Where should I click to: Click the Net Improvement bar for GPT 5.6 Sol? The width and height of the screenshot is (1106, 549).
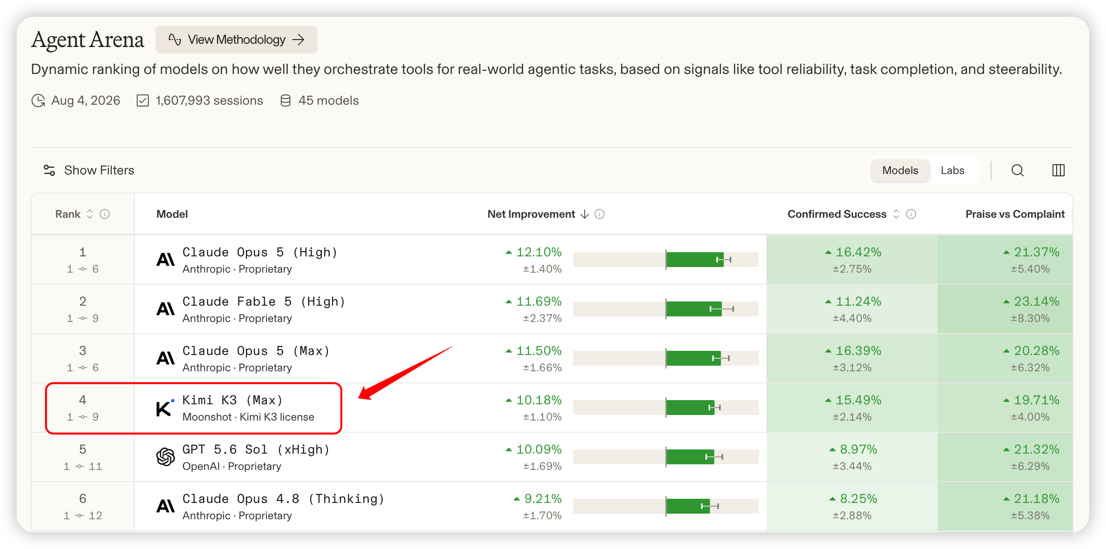666,457
